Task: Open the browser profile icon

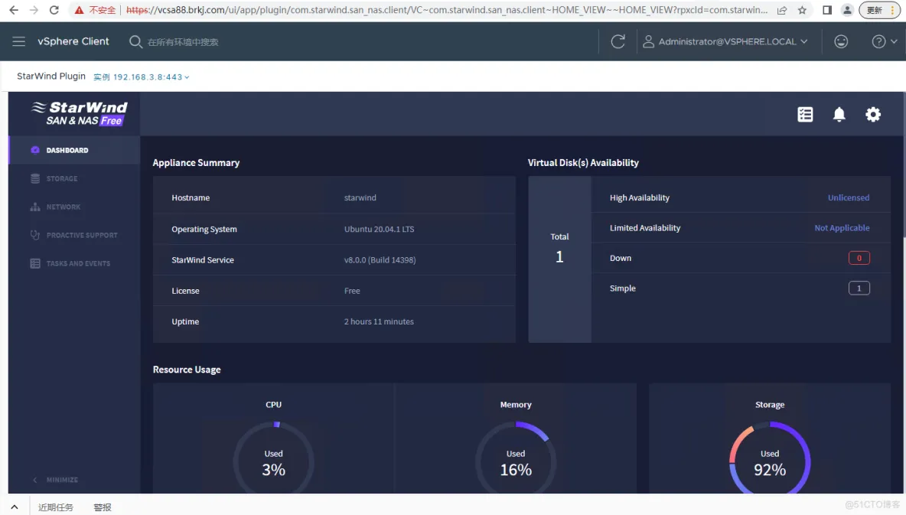Action: click(847, 10)
